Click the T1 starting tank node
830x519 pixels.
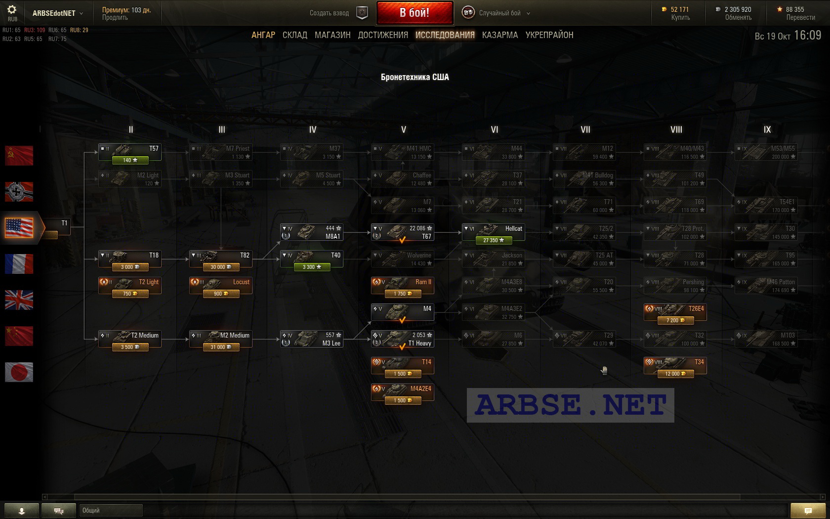pos(57,226)
